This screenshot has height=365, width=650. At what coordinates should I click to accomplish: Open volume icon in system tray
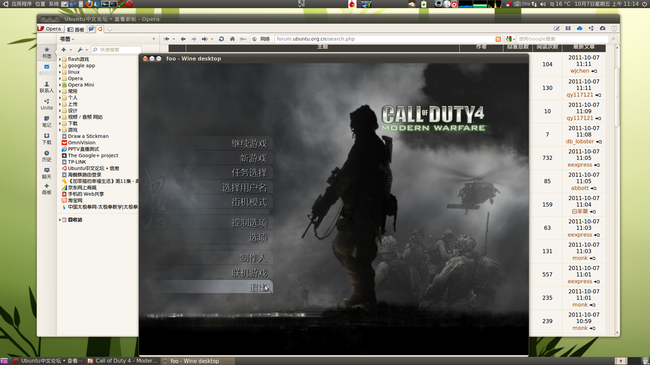point(543,4)
